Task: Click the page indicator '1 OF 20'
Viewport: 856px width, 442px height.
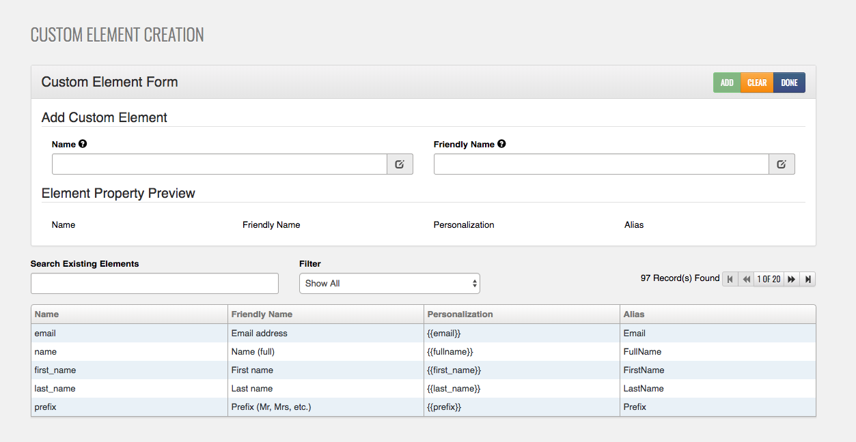Action: pos(769,279)
